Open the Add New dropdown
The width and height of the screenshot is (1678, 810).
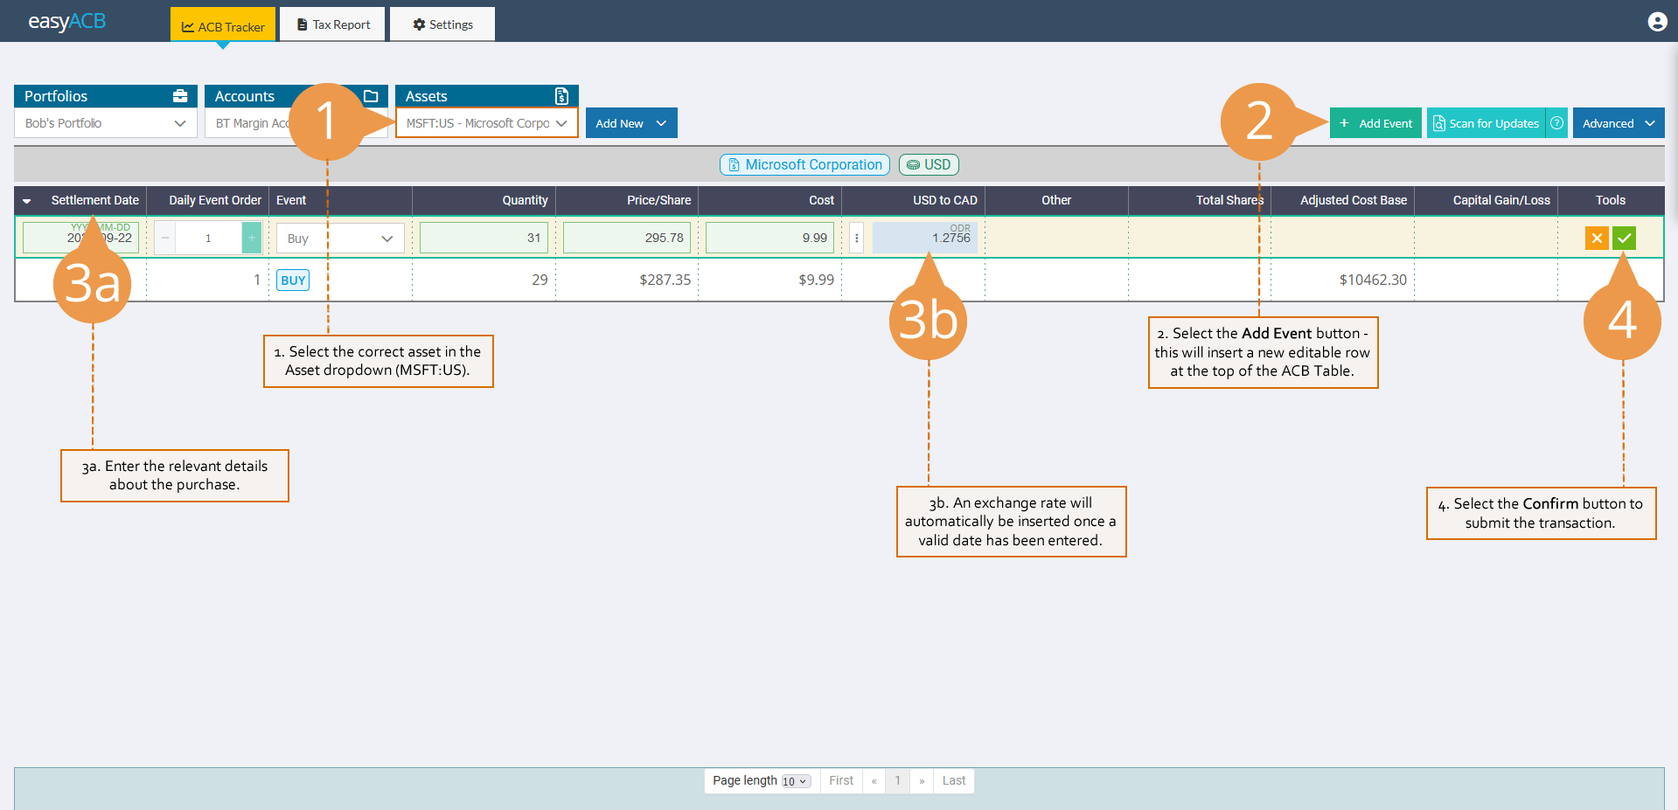point(630,122)
